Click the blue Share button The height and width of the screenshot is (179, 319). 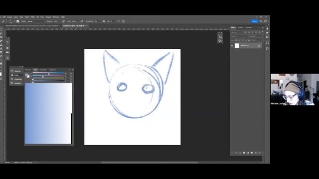[255, 21]
